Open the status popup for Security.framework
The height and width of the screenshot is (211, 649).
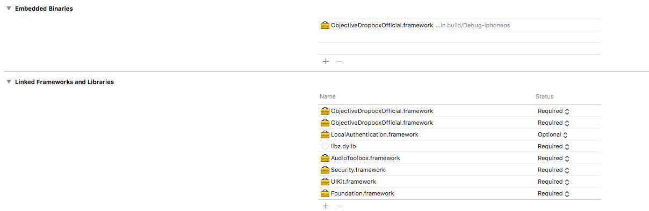[553, 170]
